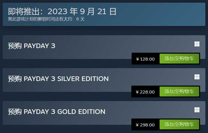Click Windows platform icon for Silver Edition
Screen dimensions: 208x133
click(x=197, y=77)
